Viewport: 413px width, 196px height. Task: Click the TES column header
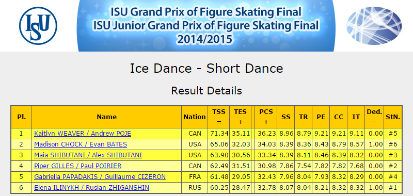(x=240, y=117)
